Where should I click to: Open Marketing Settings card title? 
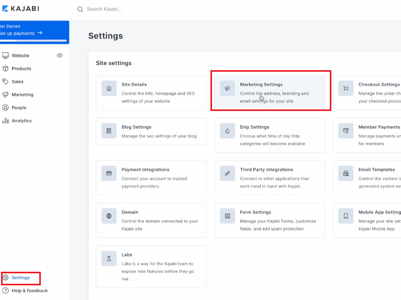[261, 84]
